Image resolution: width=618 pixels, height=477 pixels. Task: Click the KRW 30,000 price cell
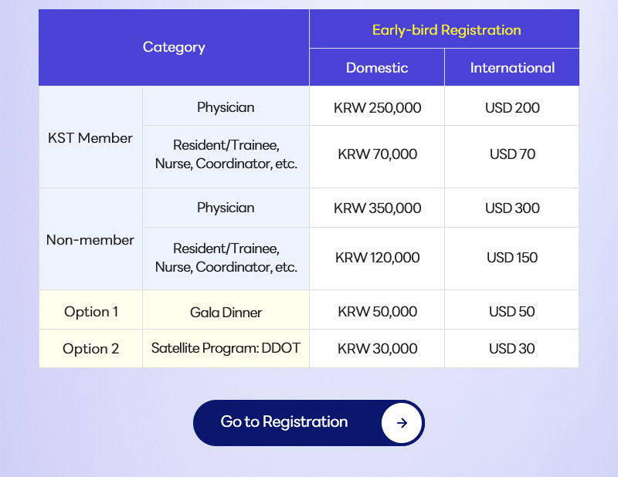pyautogui.click(x=378, y=349)
